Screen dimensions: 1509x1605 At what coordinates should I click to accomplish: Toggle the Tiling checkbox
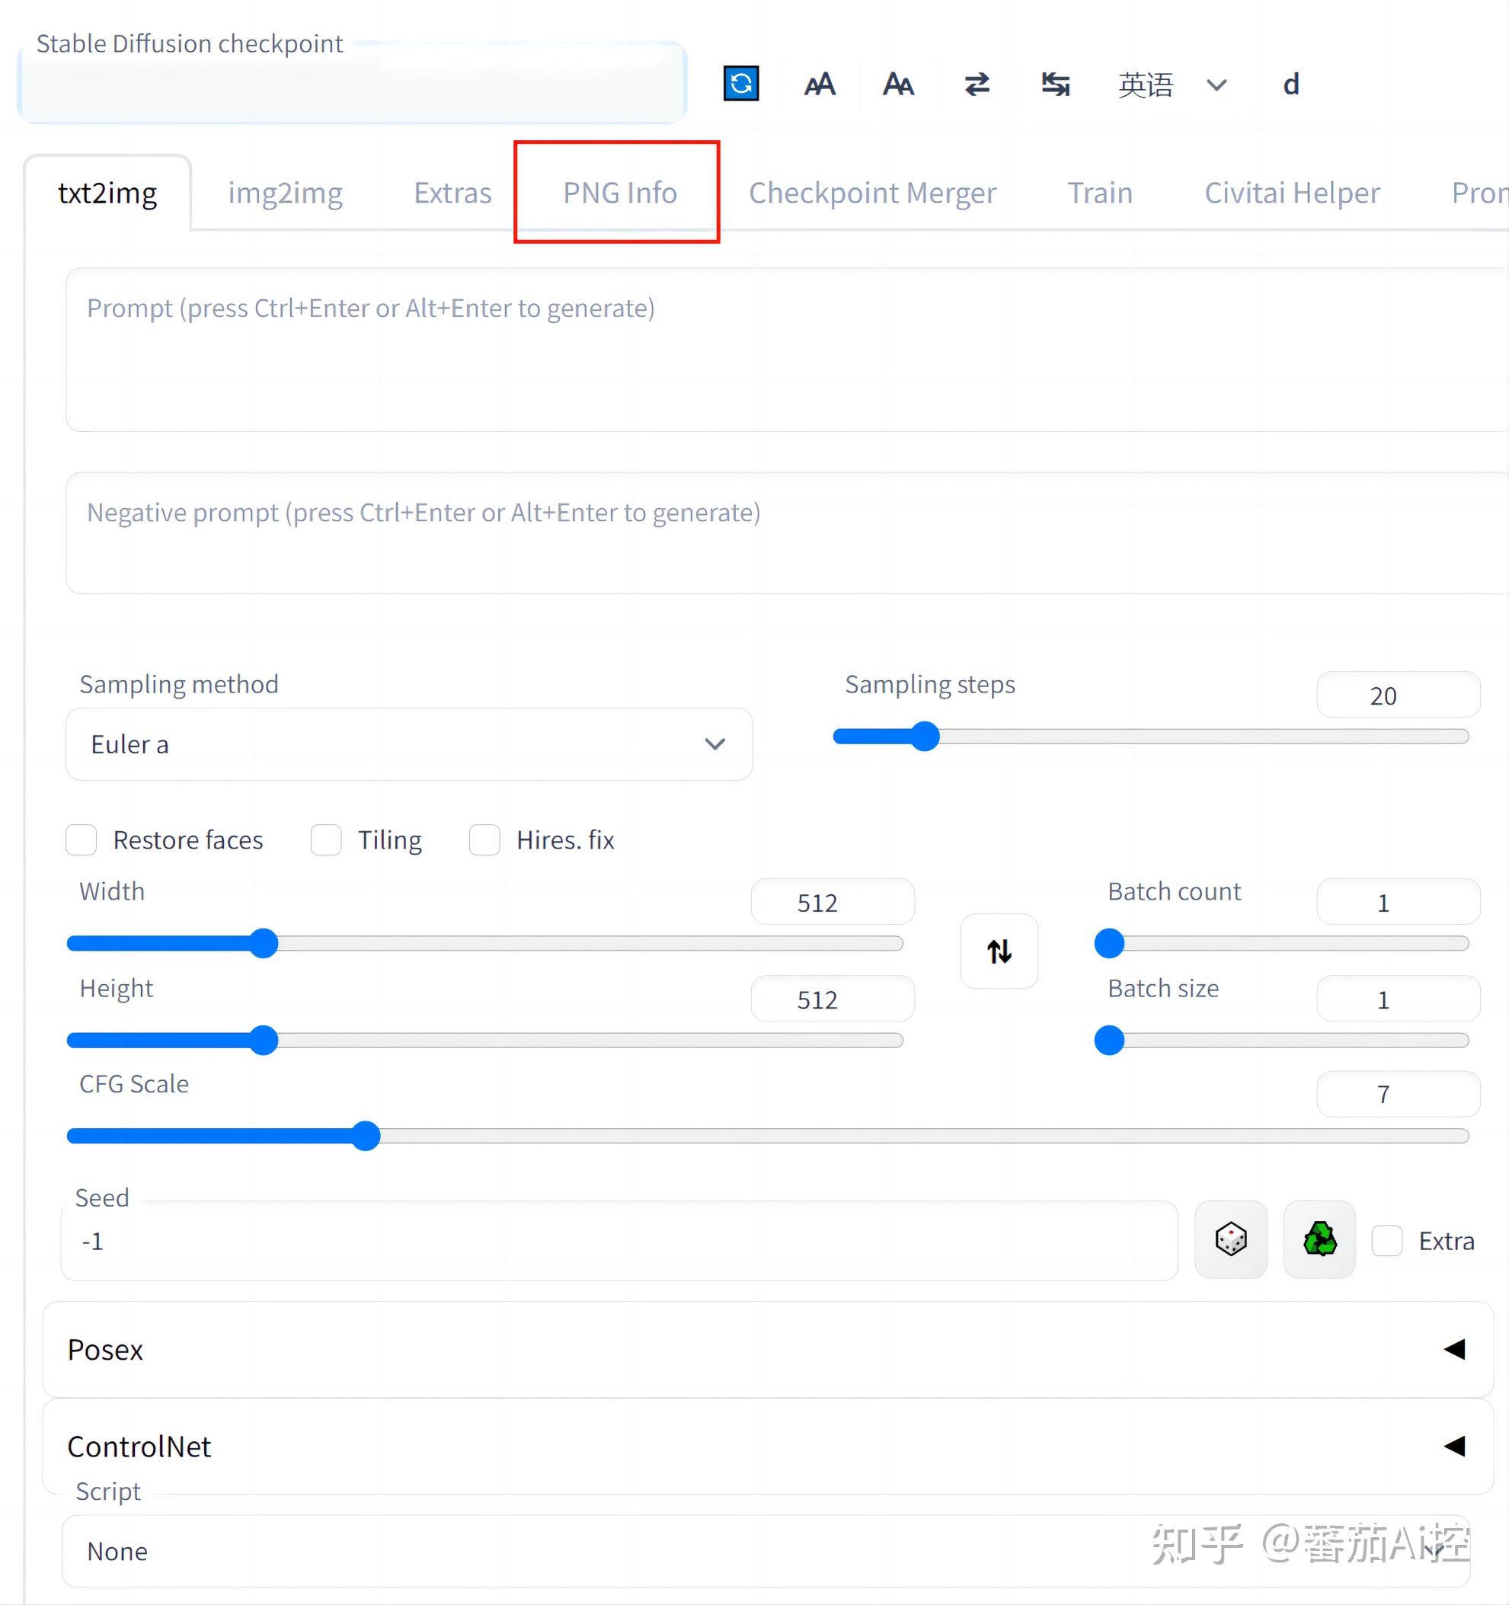[326, 839]
